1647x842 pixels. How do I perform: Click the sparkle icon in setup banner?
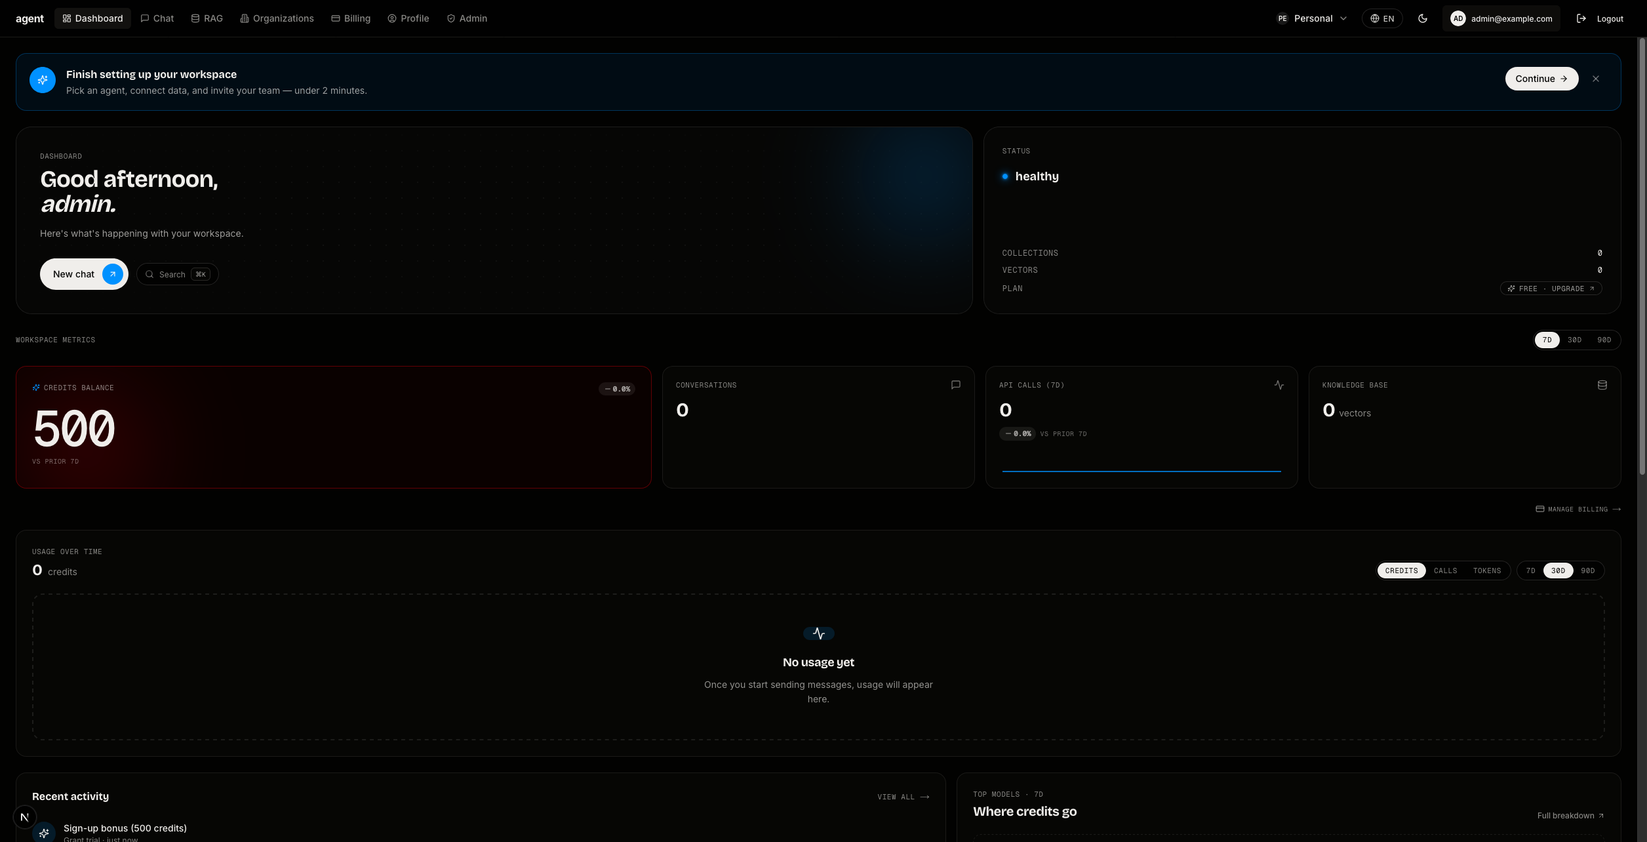coord(43,80)
